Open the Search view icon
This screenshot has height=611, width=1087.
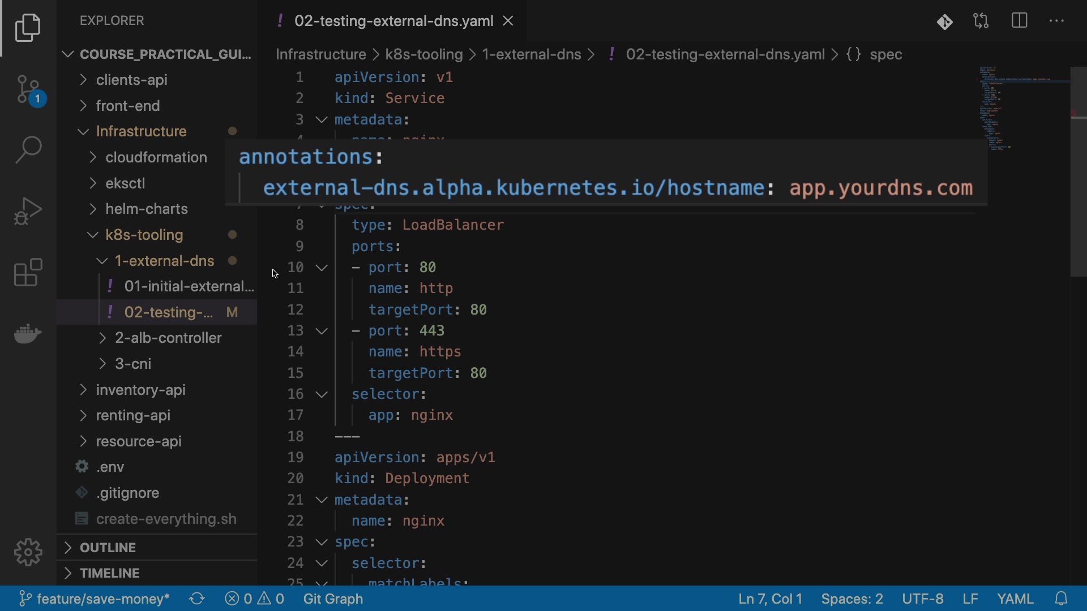click(x=28, y=150)
